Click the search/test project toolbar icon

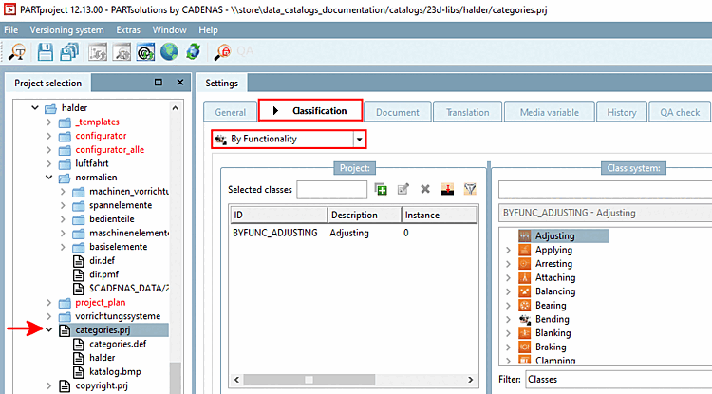pyautogui.click(x=17, y=52)
